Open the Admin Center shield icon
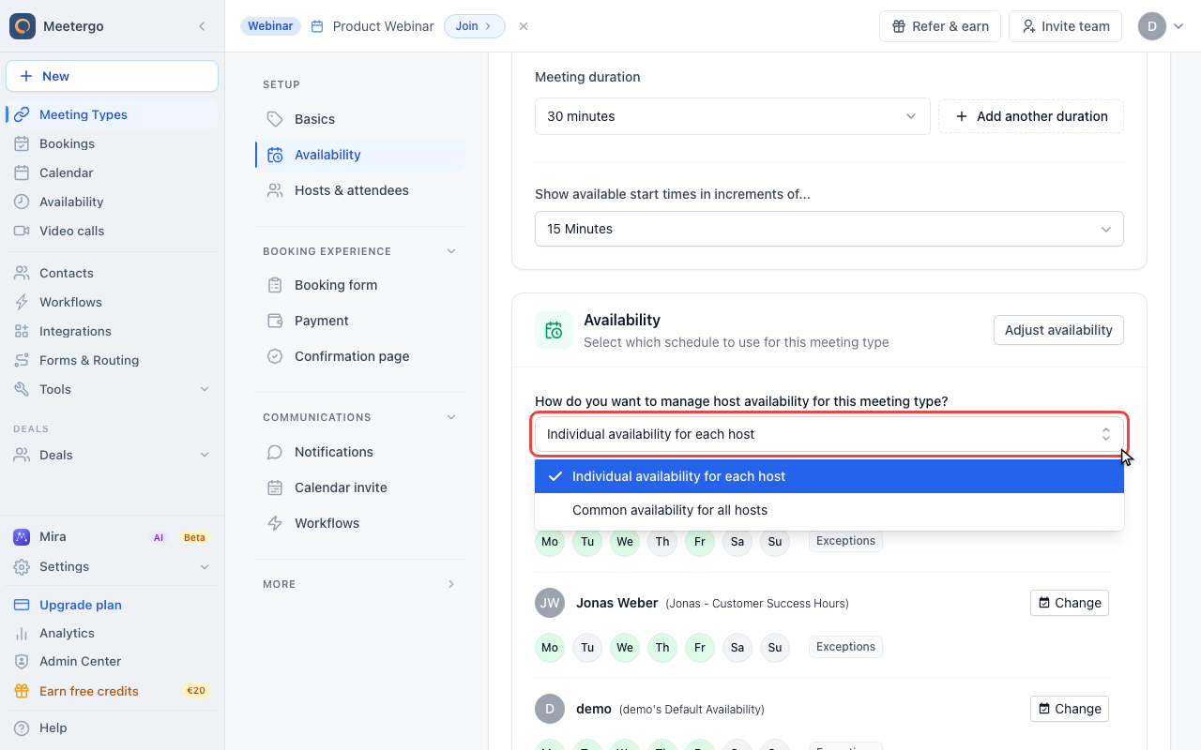Viewport: 1201px width, 750px height. (22, 661)
